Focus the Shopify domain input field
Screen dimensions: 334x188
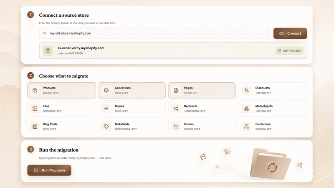pos(154,33)
